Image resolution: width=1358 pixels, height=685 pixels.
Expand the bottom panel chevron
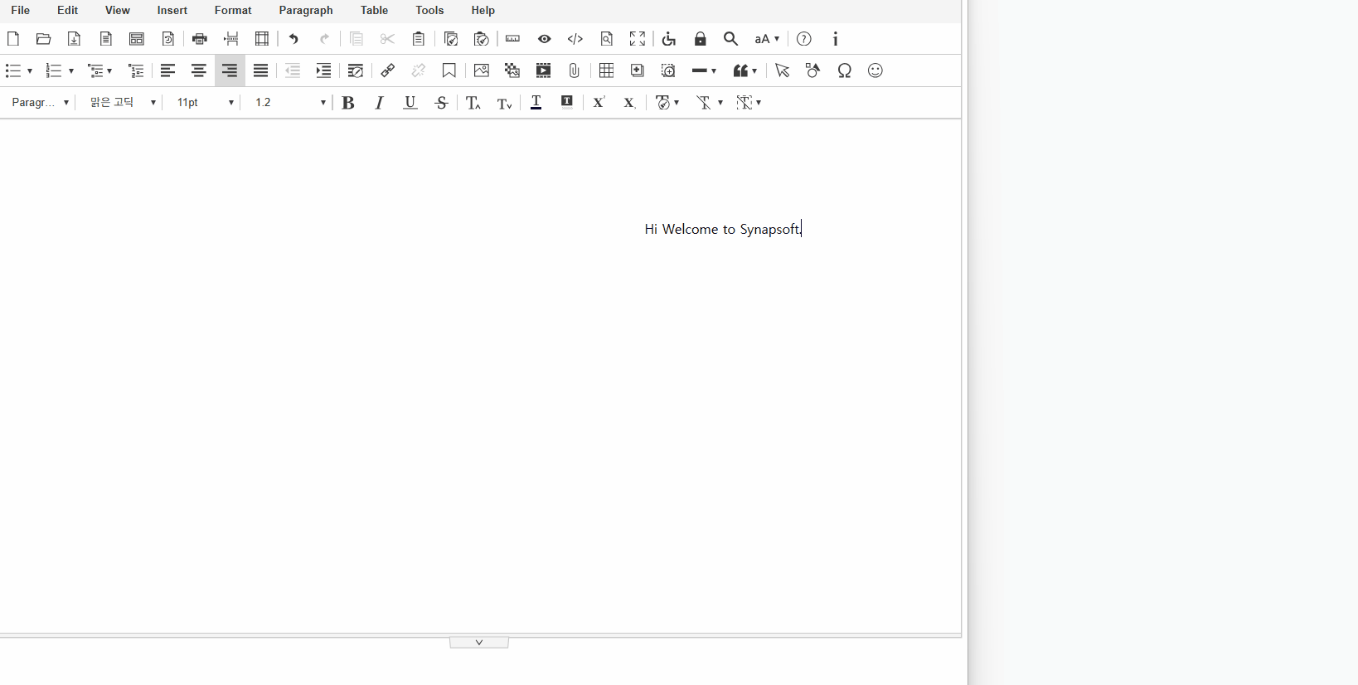479,643
